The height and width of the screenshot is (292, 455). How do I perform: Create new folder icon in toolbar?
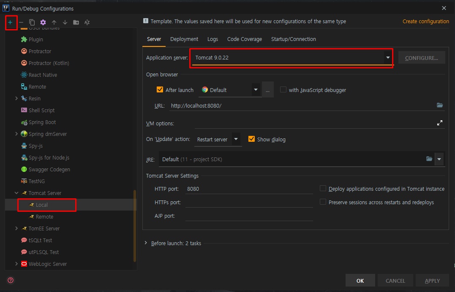point(76,22)
